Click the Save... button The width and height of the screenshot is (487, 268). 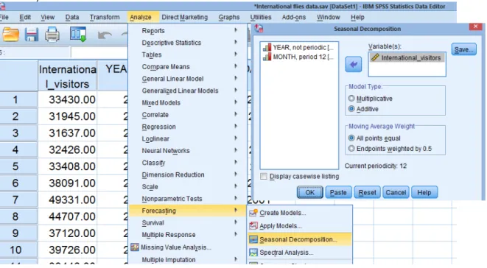(x=463, y=49)
